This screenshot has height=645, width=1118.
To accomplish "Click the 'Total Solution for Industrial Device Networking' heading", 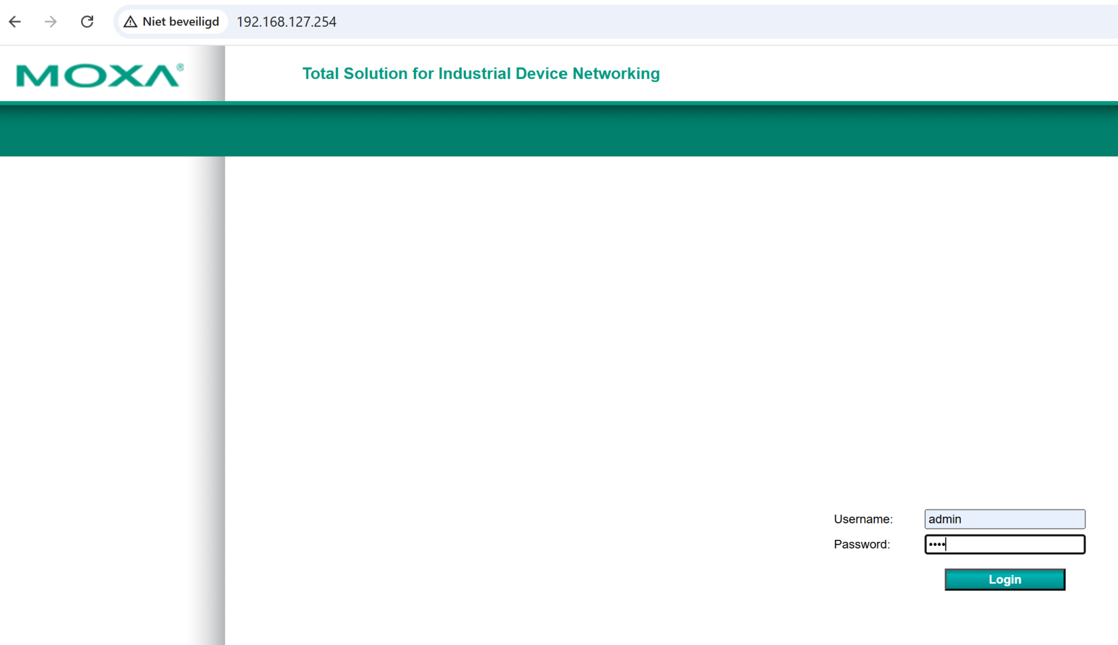I will click(480, 74).
